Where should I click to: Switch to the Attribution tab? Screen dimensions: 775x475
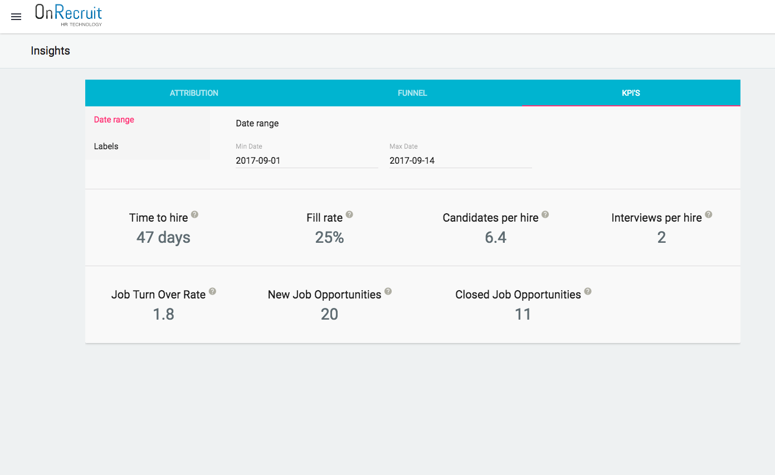pyautogui.click(x=194, y=93)
